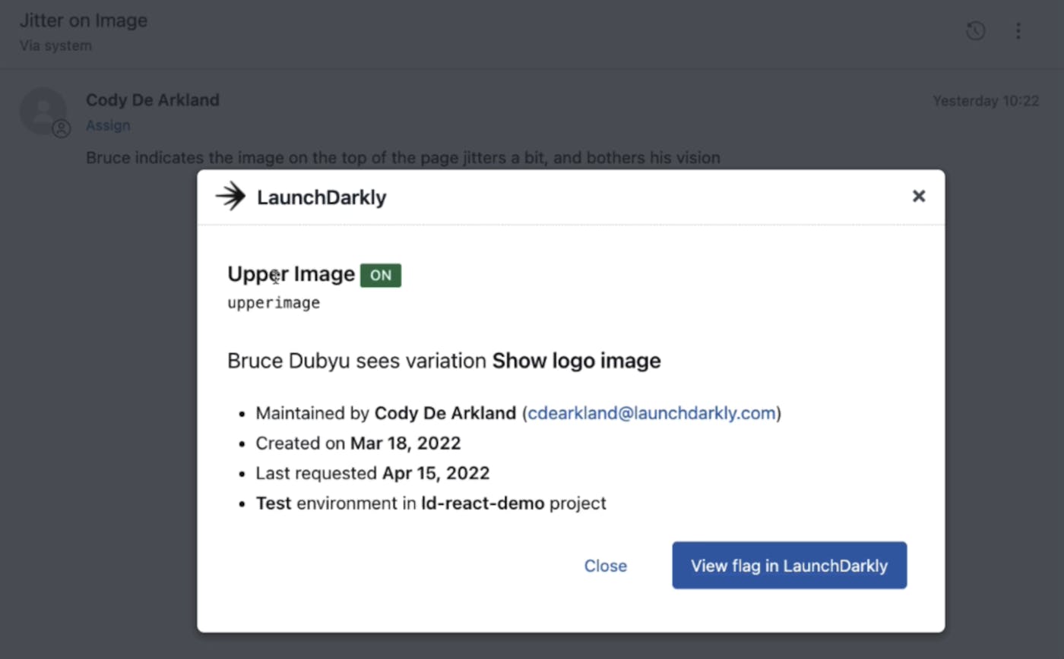Click View flag in LaunchDarkly button
The width and height of the screenshot is (1064, 659).
click(x=789, y=566)
